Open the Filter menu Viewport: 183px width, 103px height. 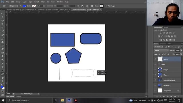pos(43,2)
